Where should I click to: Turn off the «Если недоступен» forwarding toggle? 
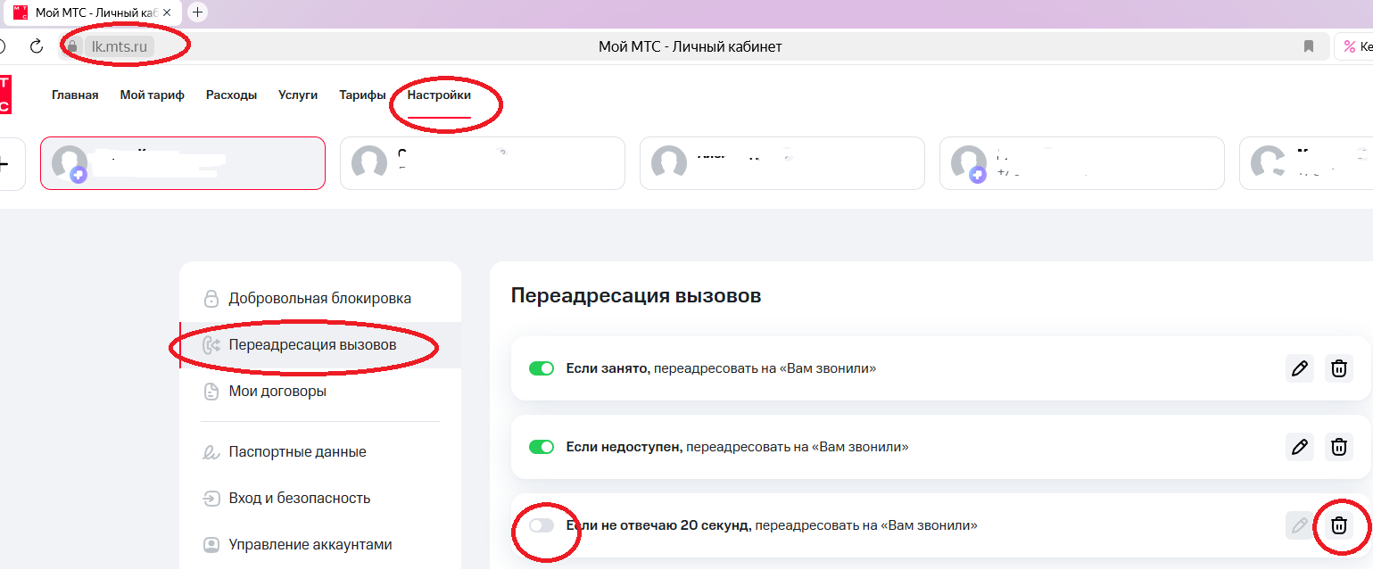point(542,447)
